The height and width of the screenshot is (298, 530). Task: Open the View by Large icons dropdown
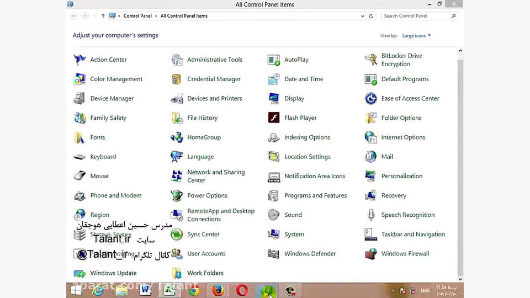pyautogui.click(x=416, y=35)
